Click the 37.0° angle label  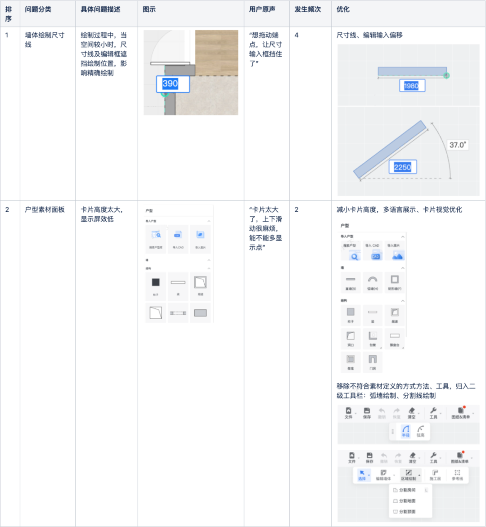[x=458, y=145]
